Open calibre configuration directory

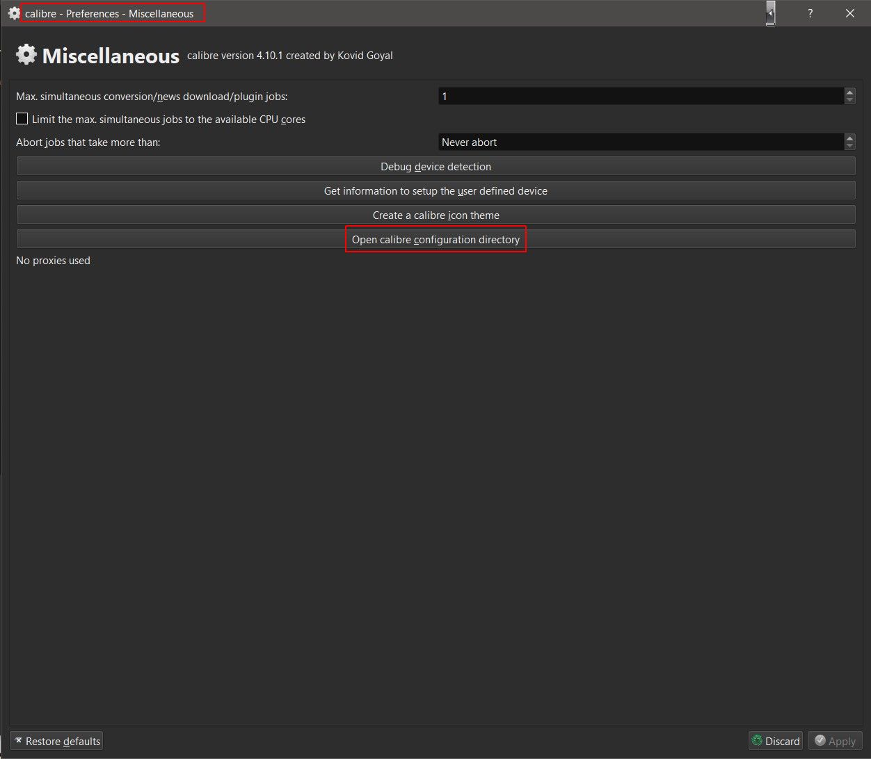(x=435, y=239)
